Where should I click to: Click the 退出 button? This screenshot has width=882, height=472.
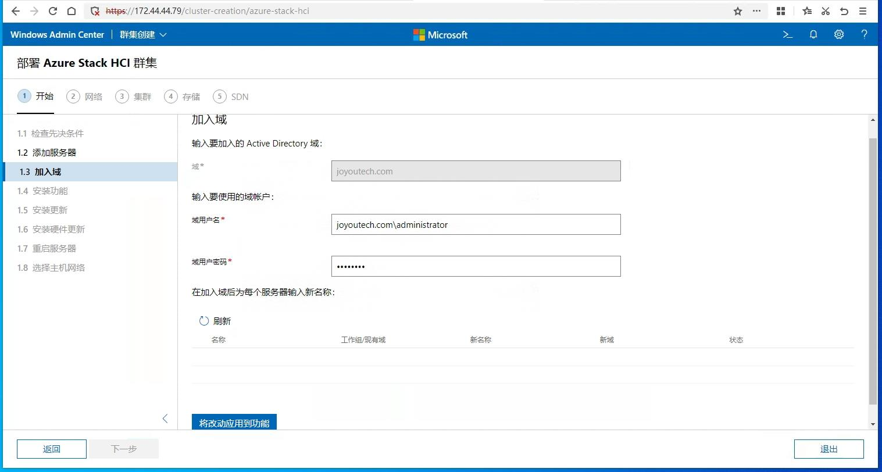pos(829,449)
